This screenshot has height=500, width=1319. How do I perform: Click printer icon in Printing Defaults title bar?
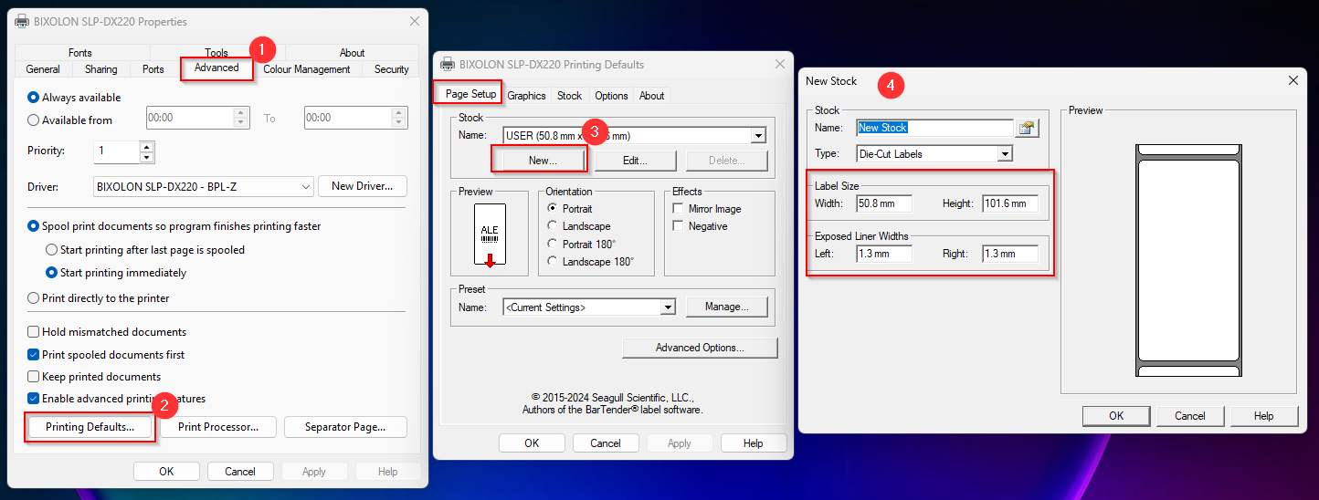point(448,64)
